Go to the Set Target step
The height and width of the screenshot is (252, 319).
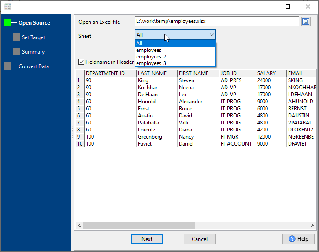(x=33, y=37)
